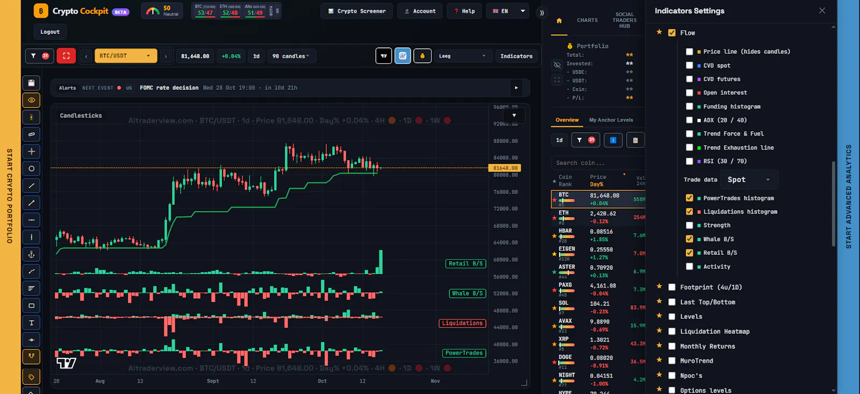The height and width of the screenshot is (394, 860).
Task: Select the anchor tool in left toolbar
Action: click(31, 254)
